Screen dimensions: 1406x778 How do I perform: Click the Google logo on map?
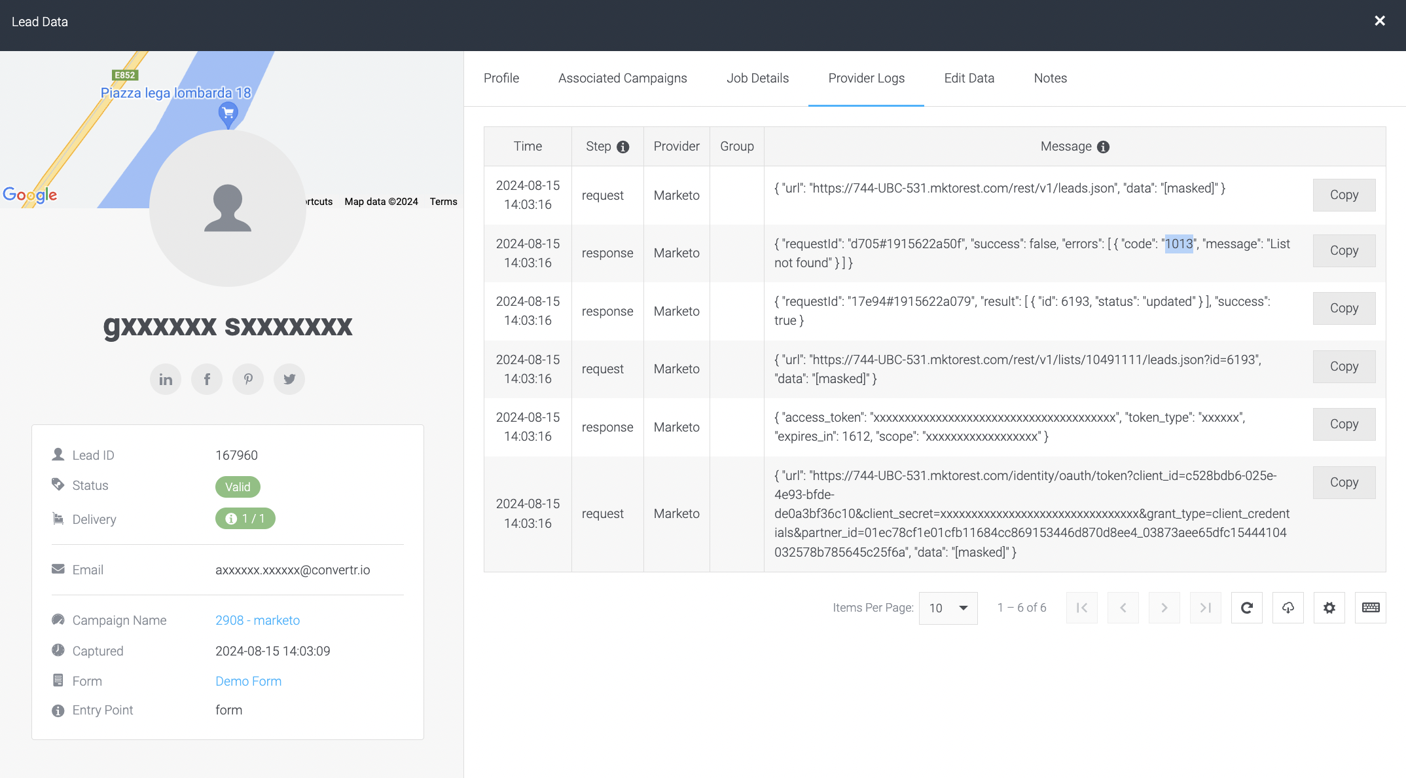click(x=29, y=194)
